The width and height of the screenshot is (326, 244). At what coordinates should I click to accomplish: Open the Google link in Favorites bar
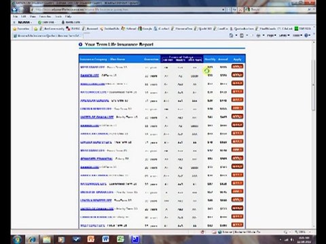click(x=145, y=28)
